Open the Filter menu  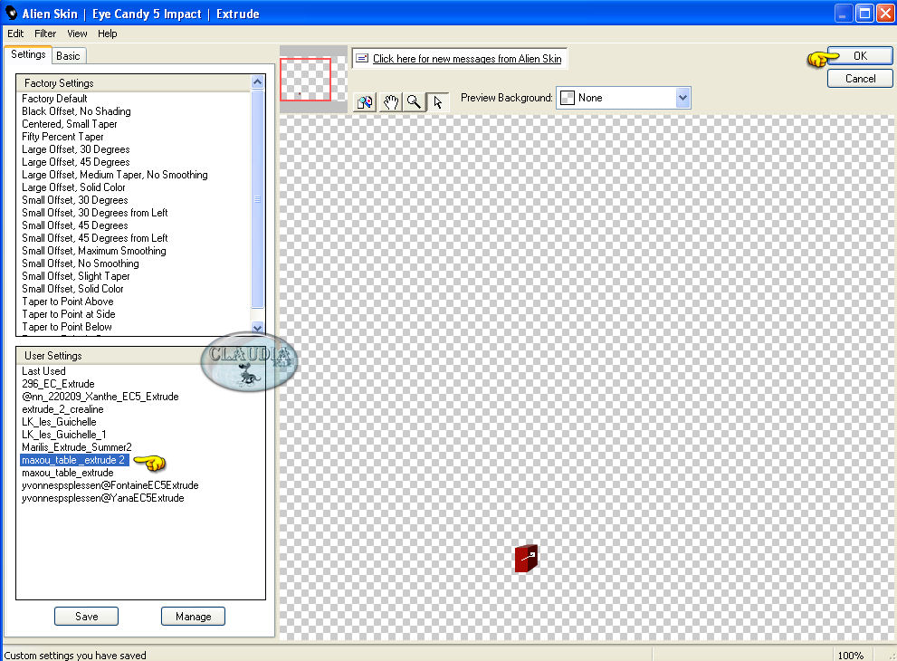[45, 34]
